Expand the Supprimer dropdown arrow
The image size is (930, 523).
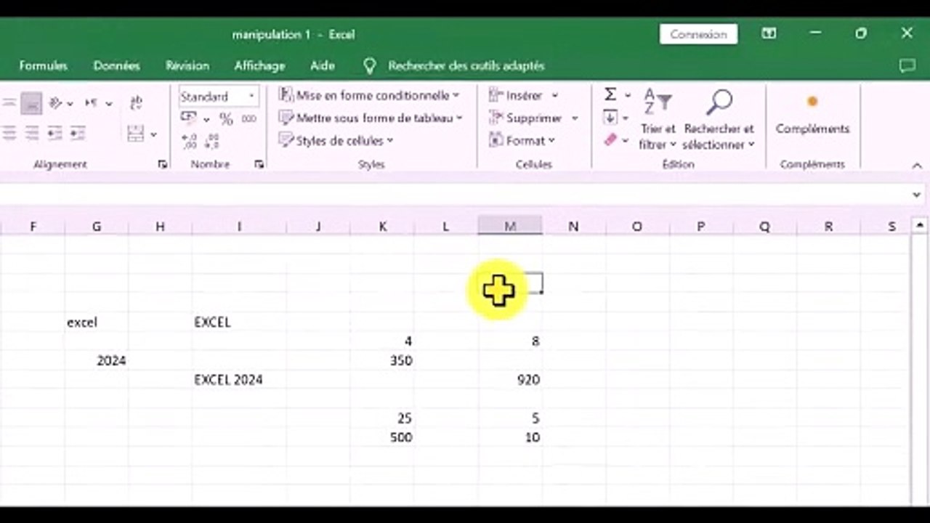click(x=574, y=118)
